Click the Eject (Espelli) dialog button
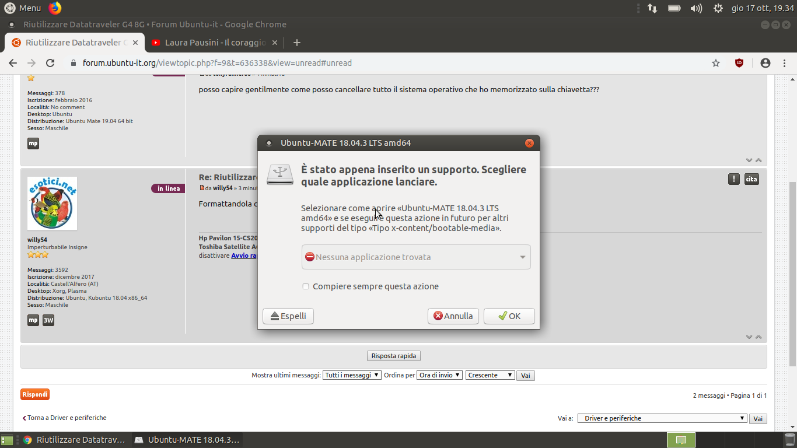The image size is (797, 448). (288, 316)
